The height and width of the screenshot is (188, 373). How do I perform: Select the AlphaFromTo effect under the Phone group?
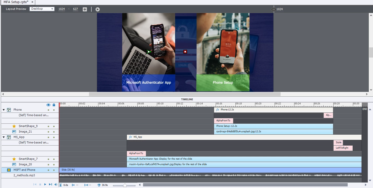223,121
